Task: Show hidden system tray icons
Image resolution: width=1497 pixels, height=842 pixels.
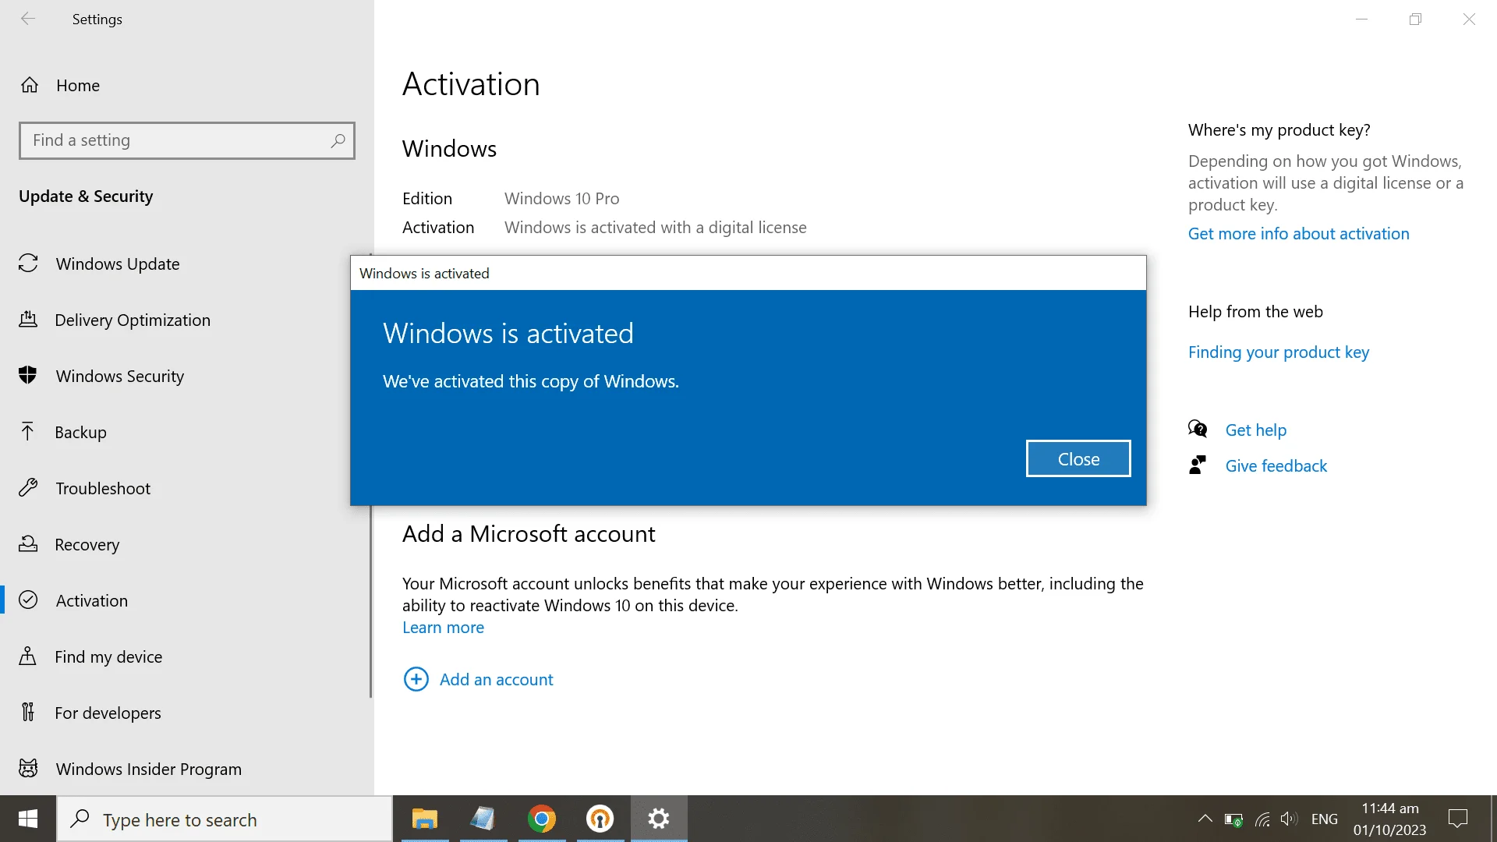Action: point(1205,819)
